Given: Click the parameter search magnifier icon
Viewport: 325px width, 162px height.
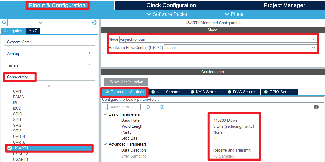Looking at the screenshot, I should coord(105,107).
